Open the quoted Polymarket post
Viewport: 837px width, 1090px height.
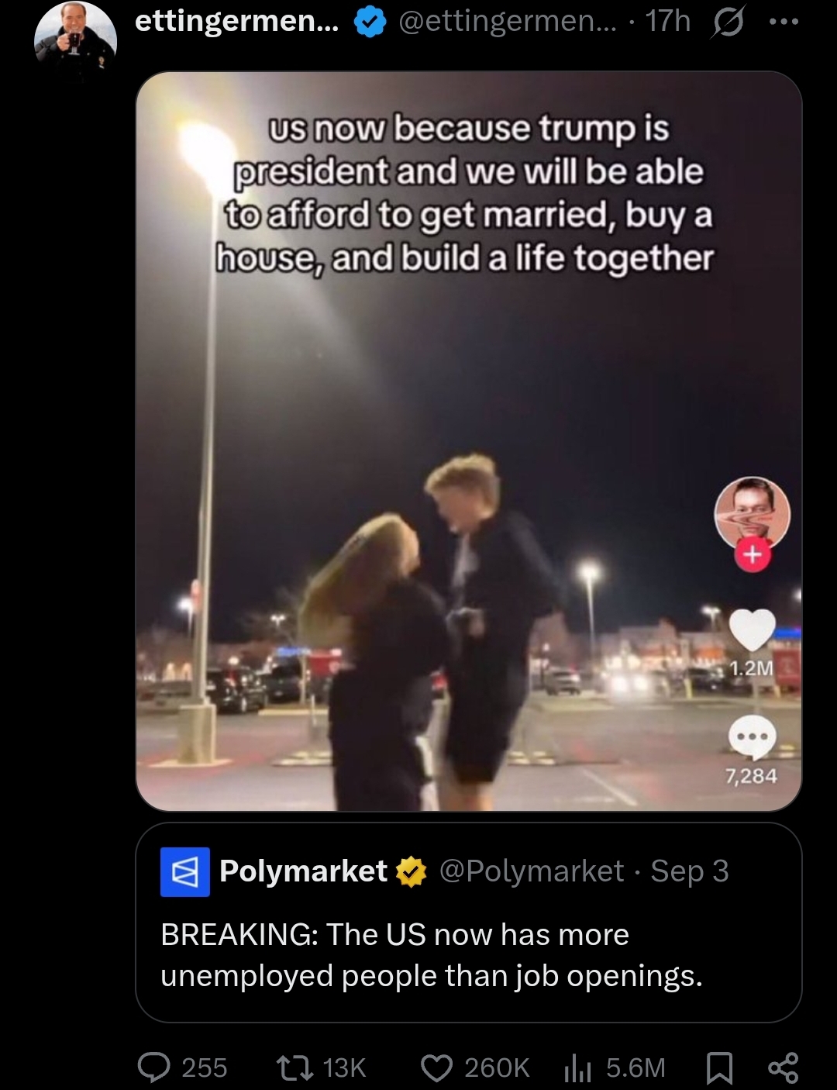pos(468,922)
